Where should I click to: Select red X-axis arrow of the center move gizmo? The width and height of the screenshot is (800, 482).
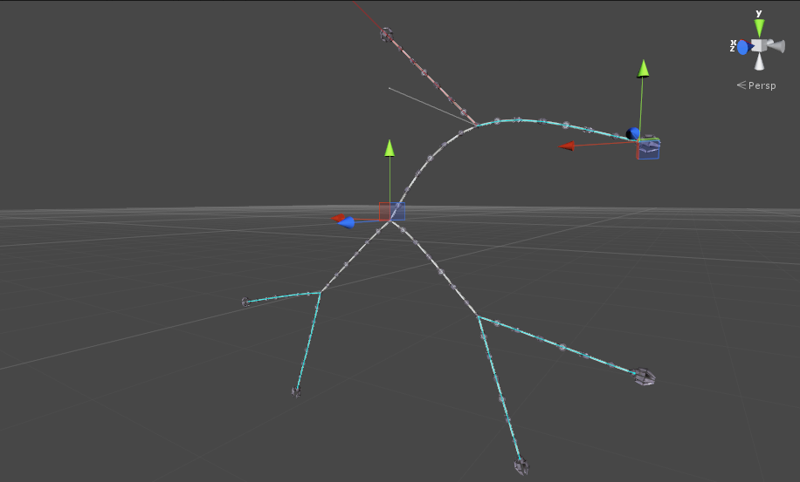(339, 218)
